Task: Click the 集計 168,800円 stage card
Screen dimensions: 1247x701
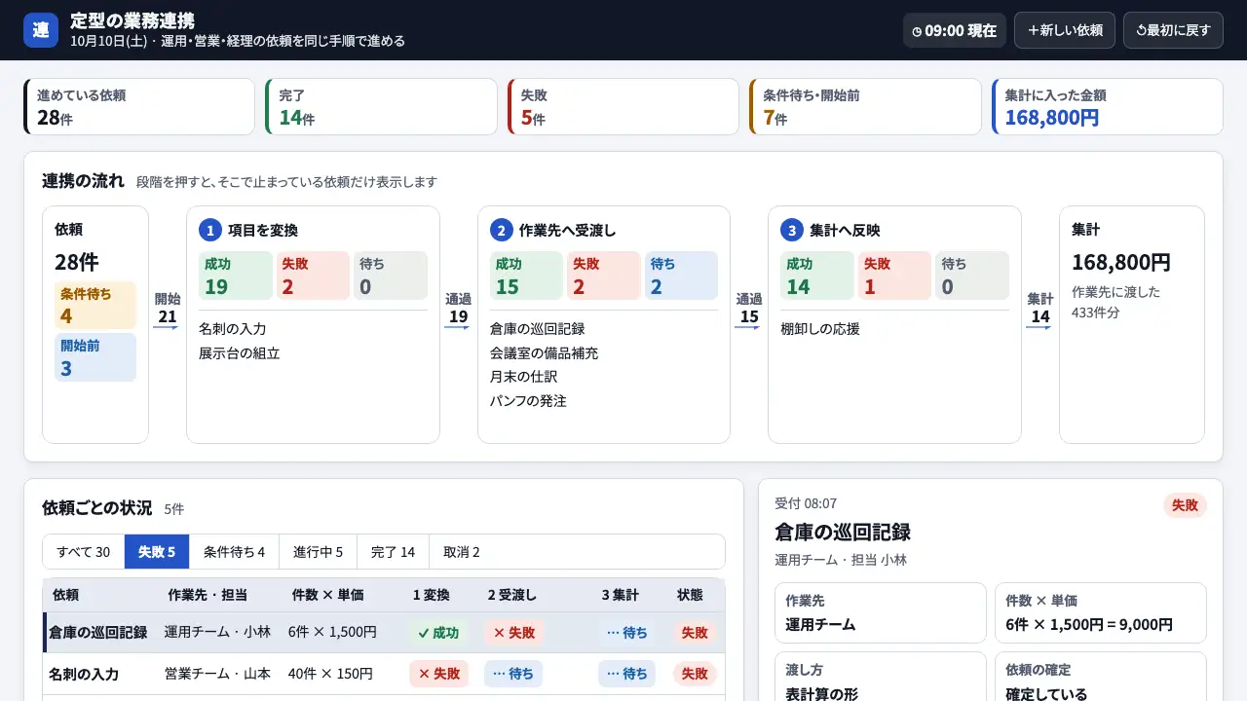Action: 1131,324
